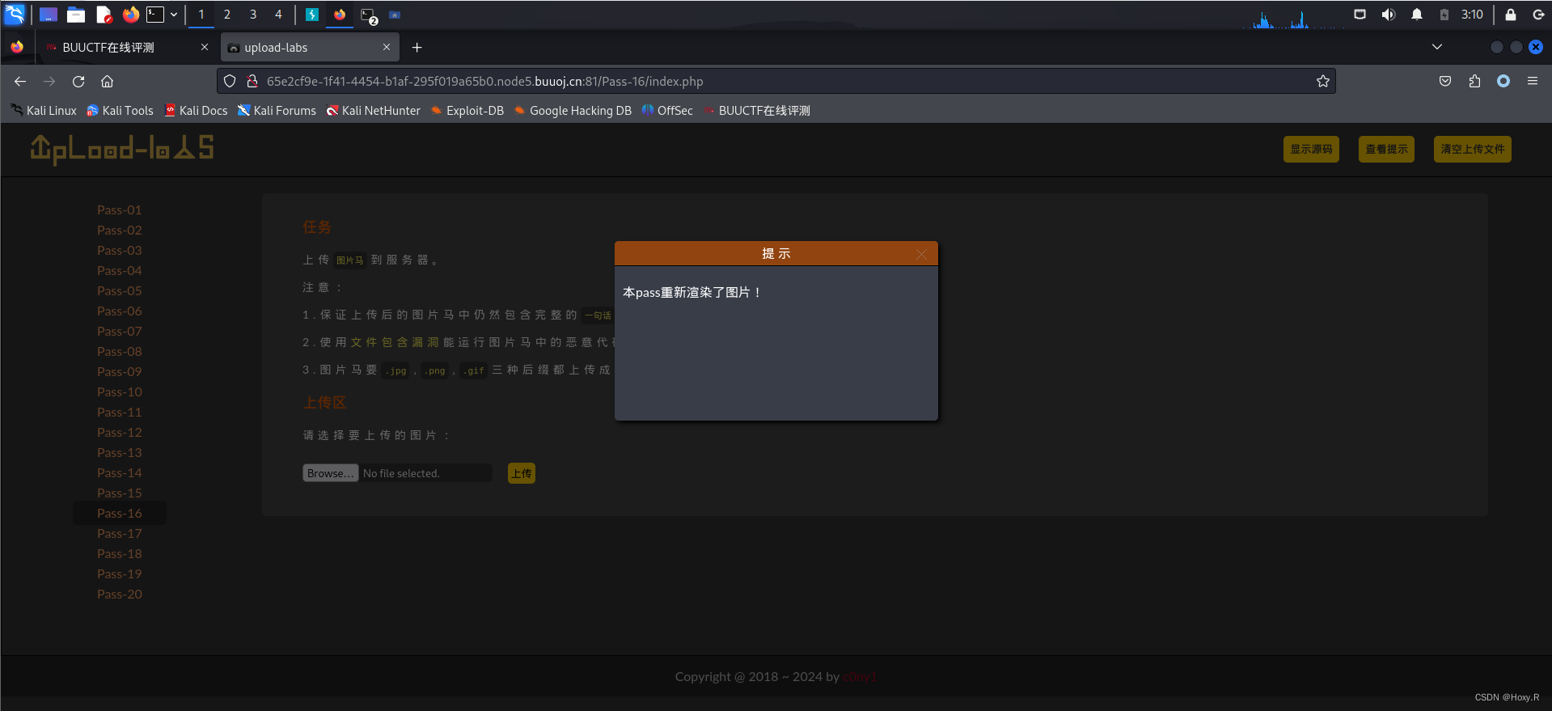The height and width of the screenshot is (711, 1552).
Task: Open a new browser tab
Action: point(417,48)
